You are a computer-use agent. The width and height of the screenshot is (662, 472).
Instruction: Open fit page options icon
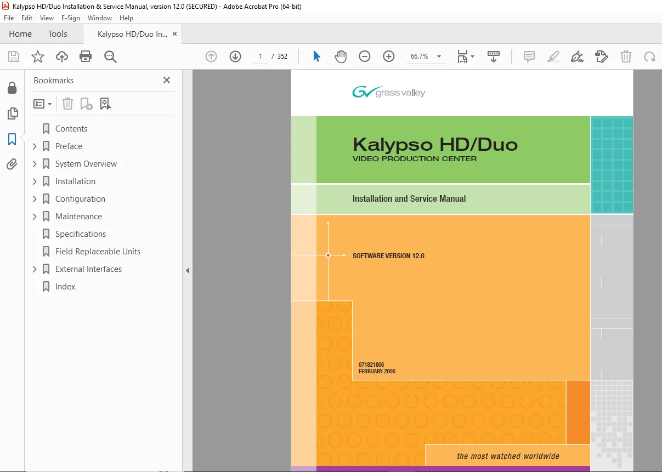(466, 56)
